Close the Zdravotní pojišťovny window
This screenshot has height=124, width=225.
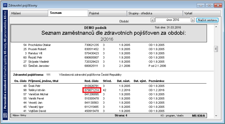[x=218, y=5]
